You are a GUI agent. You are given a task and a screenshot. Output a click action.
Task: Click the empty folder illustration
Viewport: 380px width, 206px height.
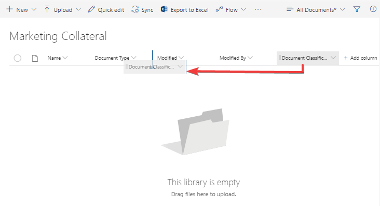click(195, 132)
